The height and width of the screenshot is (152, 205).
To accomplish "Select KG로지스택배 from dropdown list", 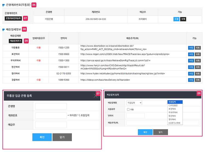I will pos(175,123).
